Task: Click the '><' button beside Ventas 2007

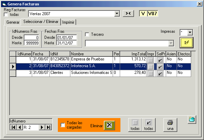Action: point(128,13)
